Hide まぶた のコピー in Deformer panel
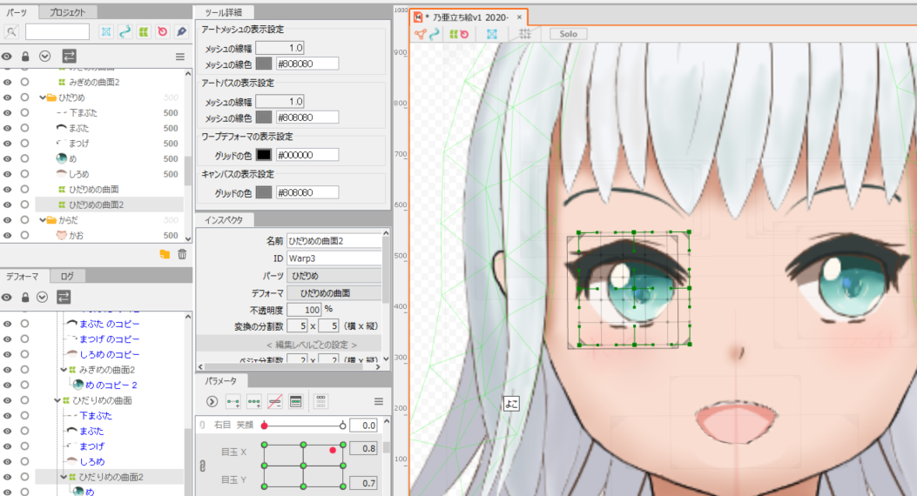Viewport: 917px width, 496px height. 7,324
